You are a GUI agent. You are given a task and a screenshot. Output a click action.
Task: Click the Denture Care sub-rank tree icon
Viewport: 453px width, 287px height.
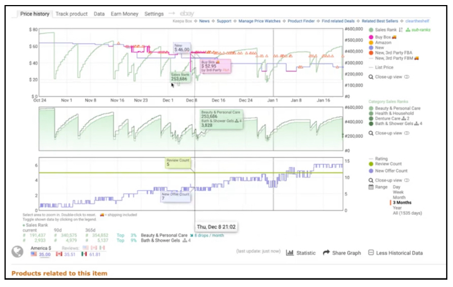point(404,119)
